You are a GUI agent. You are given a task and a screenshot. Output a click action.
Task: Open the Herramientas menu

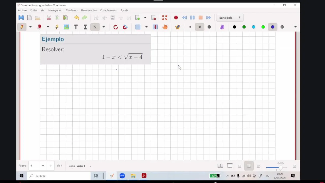[89, 10]
